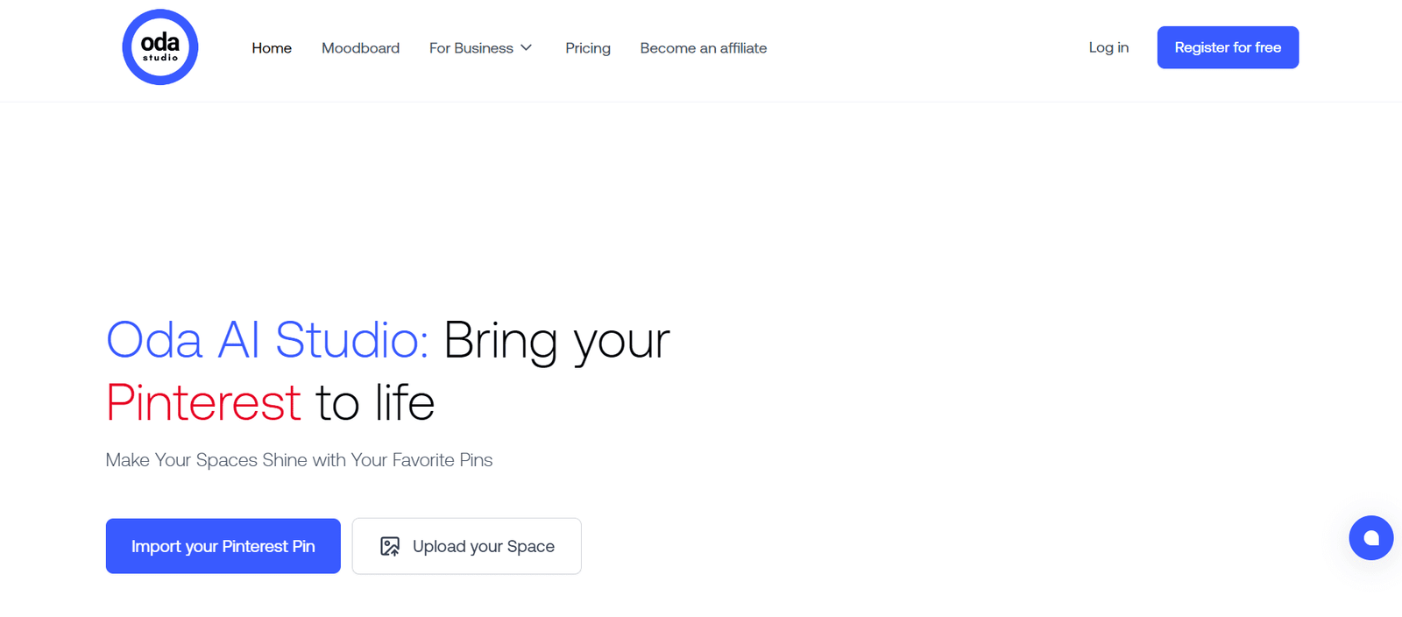Viewport: 1402px width, 617px height.
Task: Click the Oda studio circular logo
Action: tap(160, 47)
